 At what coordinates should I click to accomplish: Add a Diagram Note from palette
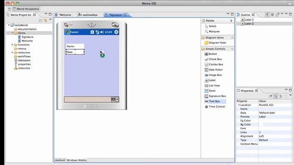point(215,43)
